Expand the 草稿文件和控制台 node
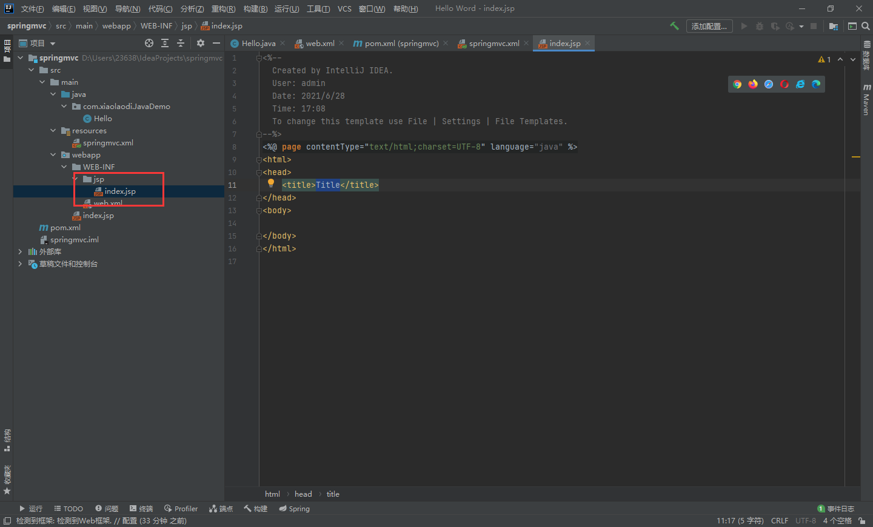The image size is (873, 527). pos(21,264)
